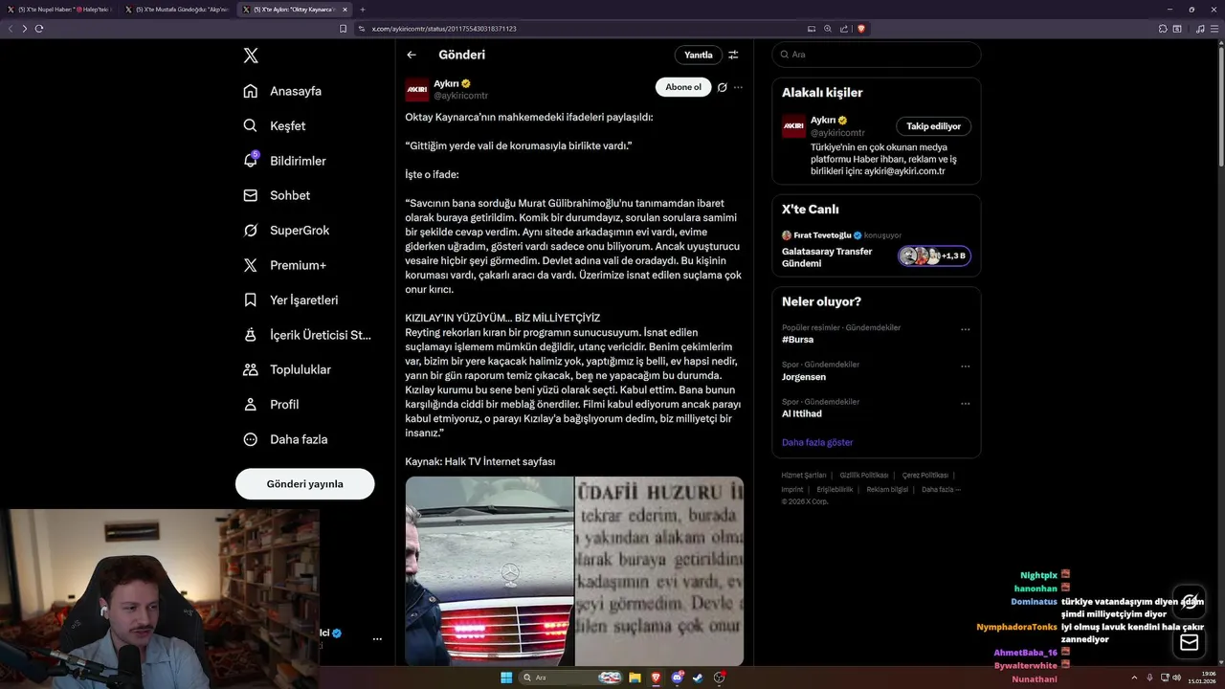Open Çerez Politikası footer link

[925, 475]
